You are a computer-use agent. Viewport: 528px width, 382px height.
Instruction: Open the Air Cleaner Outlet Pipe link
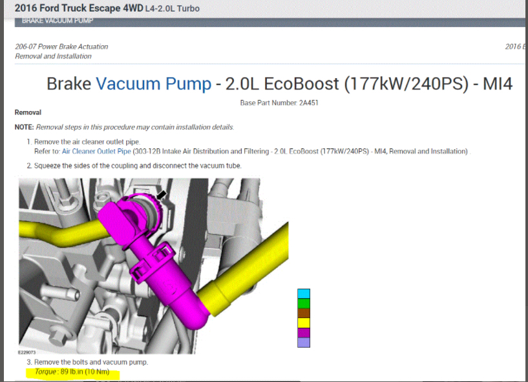96,152
